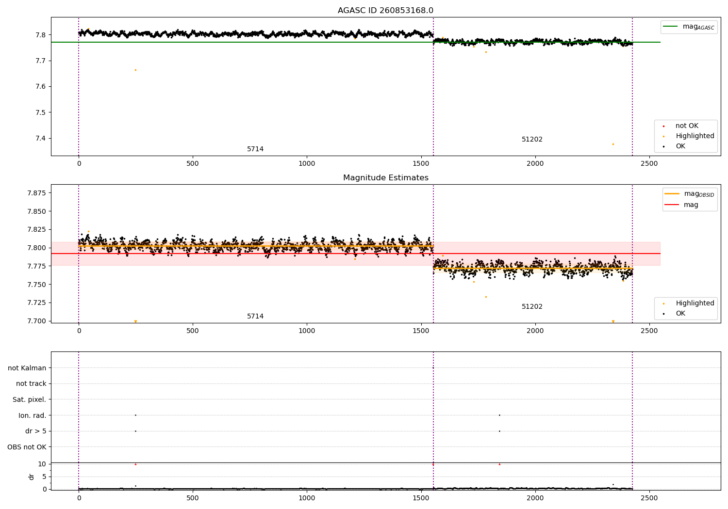Click the "dr > 5" axis label
728x509 pixels.
[35, 431]
